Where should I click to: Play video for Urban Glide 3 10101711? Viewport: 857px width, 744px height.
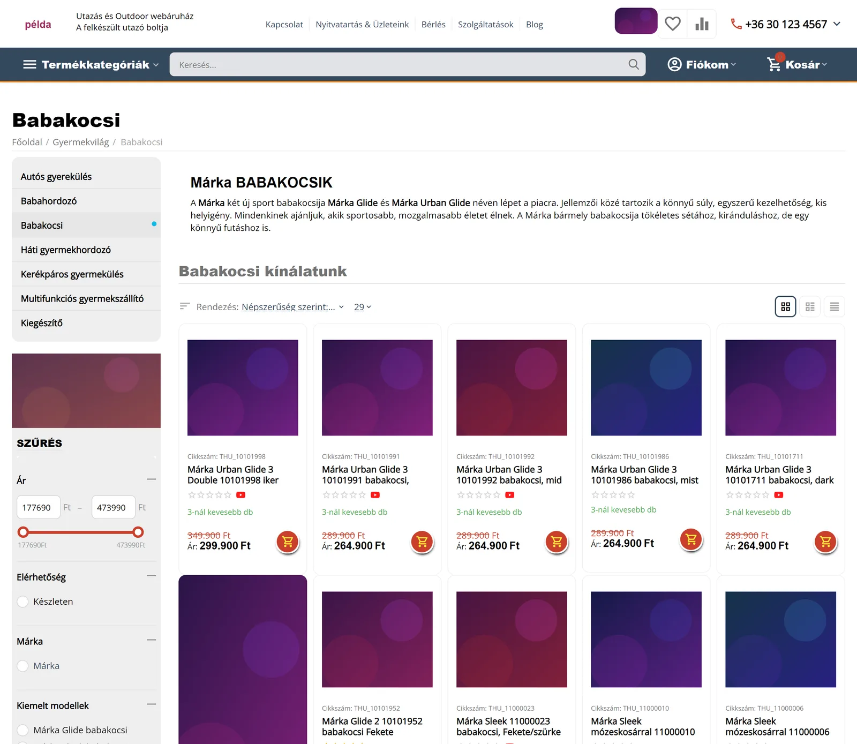(779, 495)
